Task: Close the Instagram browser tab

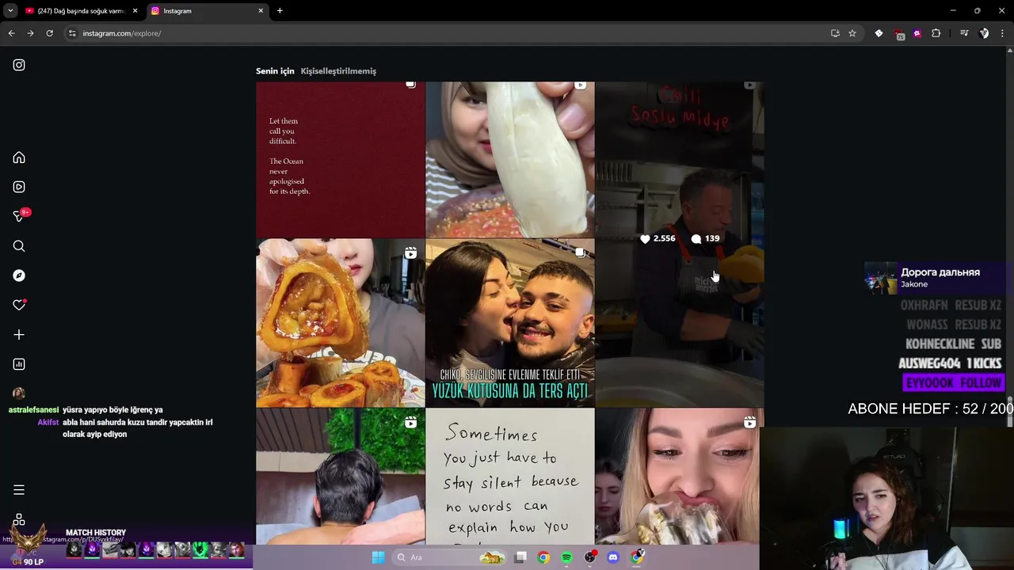Action: (x=261, y=11)
